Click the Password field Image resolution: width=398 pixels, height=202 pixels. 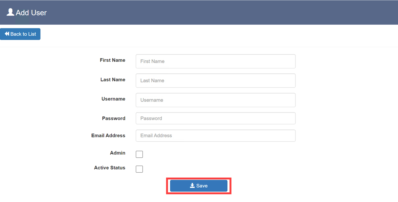coord(215,118)
